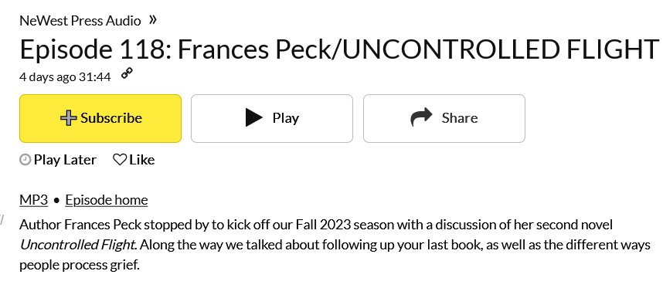Open sharing options via the Share label
Image resolution: width=663 pixels, height=288 pixels.
click(x=460, y=118)
